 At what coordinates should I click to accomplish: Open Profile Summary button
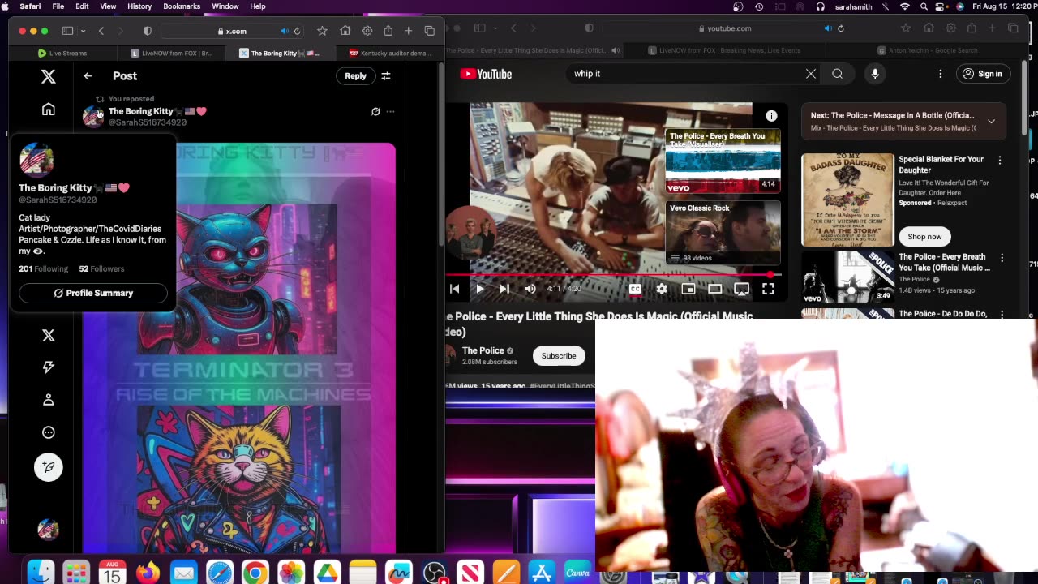93,293
